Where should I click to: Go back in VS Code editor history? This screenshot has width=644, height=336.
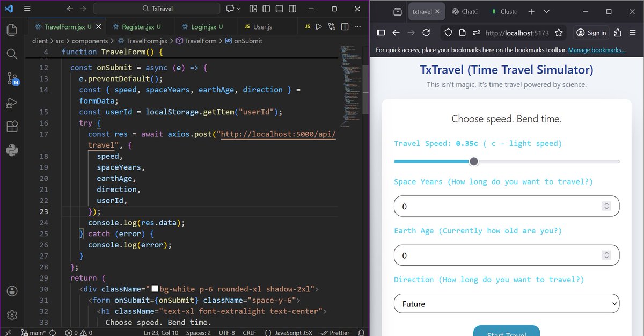70,9
